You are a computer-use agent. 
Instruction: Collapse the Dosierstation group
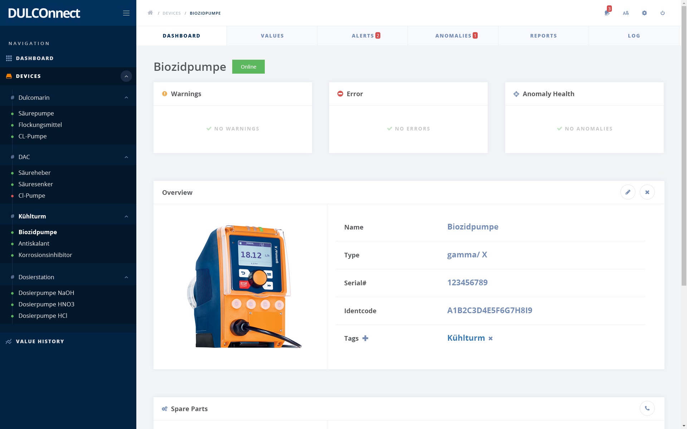[126, 277]
